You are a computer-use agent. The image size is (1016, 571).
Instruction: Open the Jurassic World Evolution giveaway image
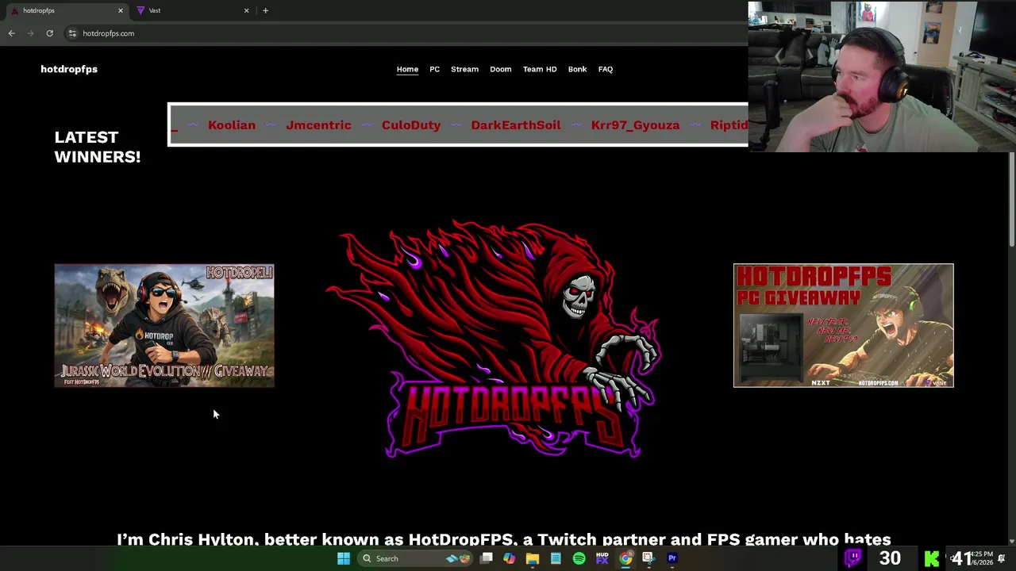[164, 325]
